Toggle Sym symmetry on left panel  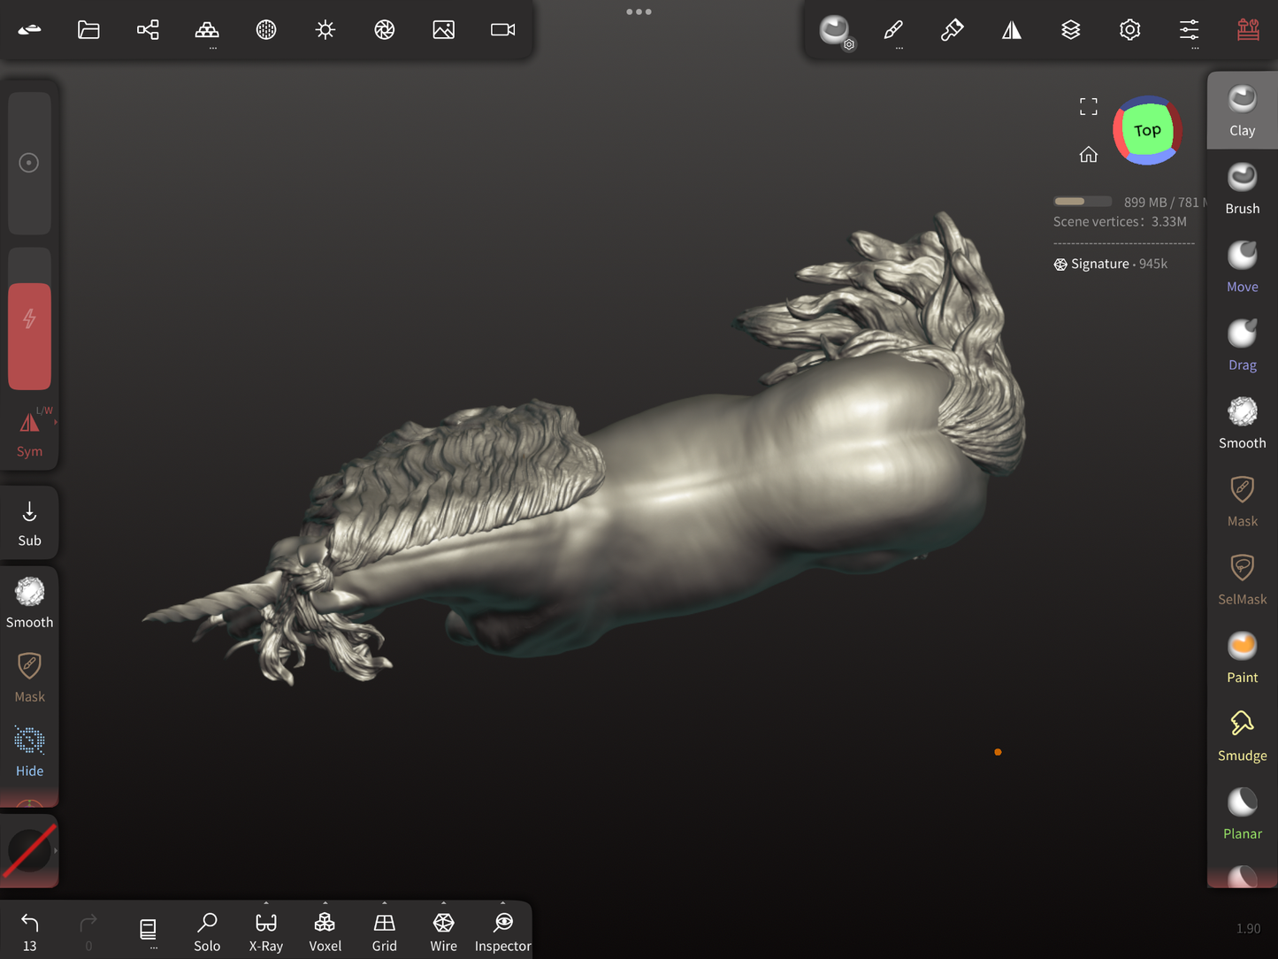pyautogui.click(x=29, y=433)
